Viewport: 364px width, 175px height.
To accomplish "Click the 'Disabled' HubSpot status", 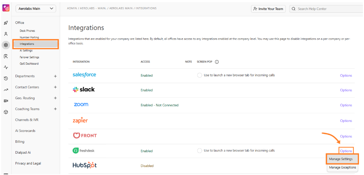I will pos(147,166).
